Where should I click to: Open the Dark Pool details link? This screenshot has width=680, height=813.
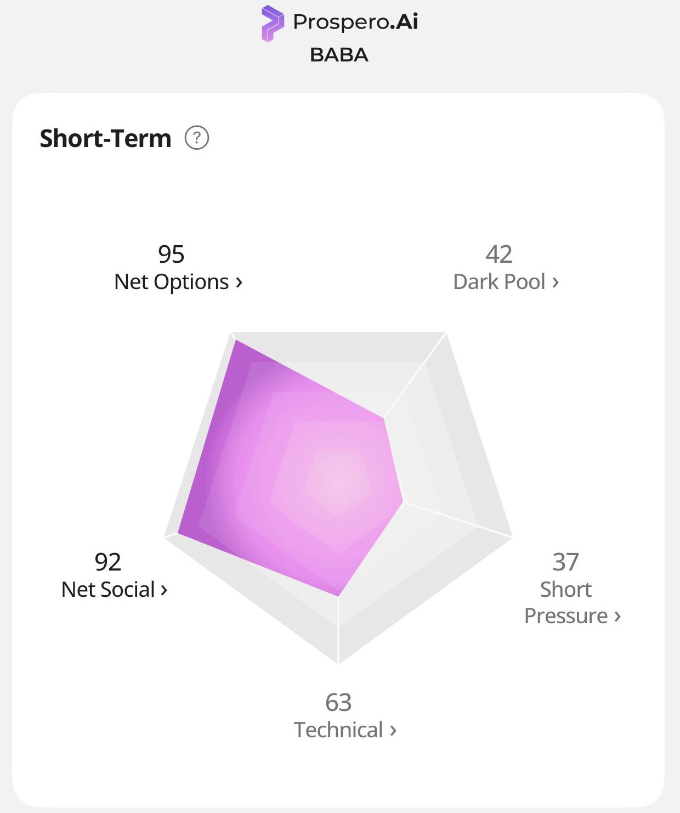506,282
